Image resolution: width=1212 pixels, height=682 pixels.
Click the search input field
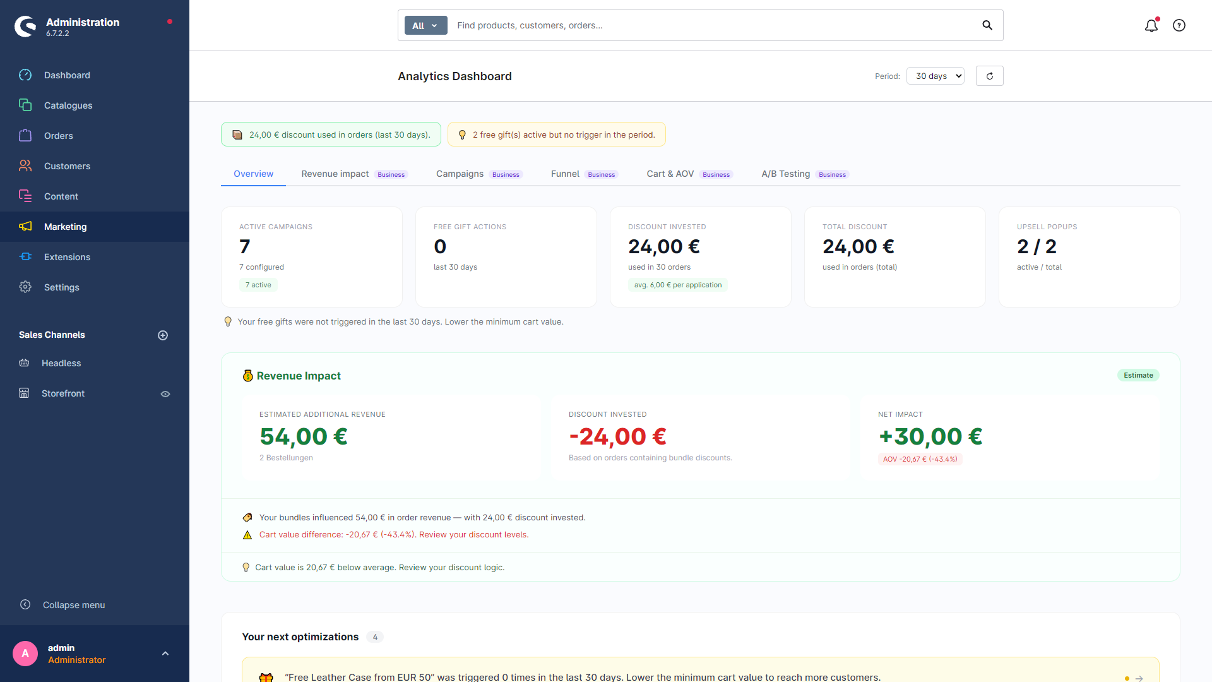click(713, 25)
